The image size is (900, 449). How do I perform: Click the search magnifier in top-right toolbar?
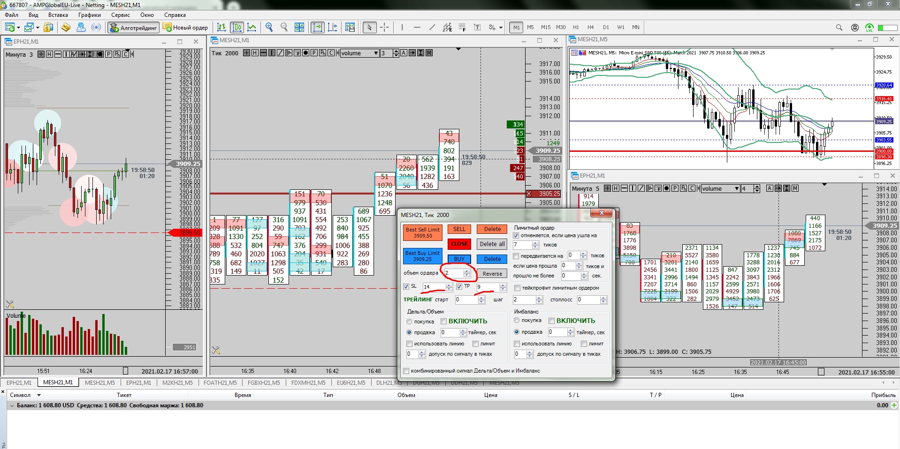839,28
